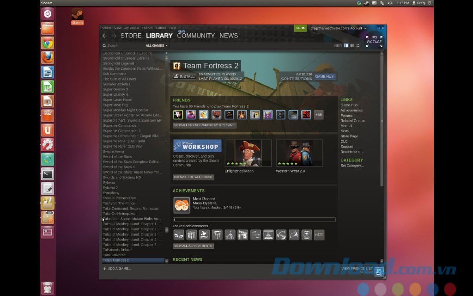Click the Steam Workshop logo
This screenshot has width=473, height=296.
[197, 146]
